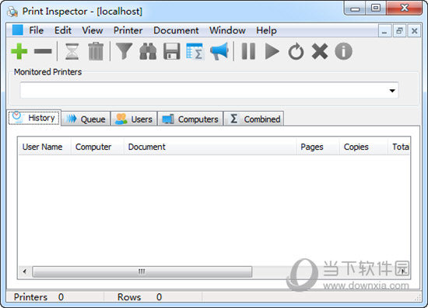This screenshot has width=428, height=308.
Task: Click the Printers 0 status bar entry
Action: [x=39, y=297]
